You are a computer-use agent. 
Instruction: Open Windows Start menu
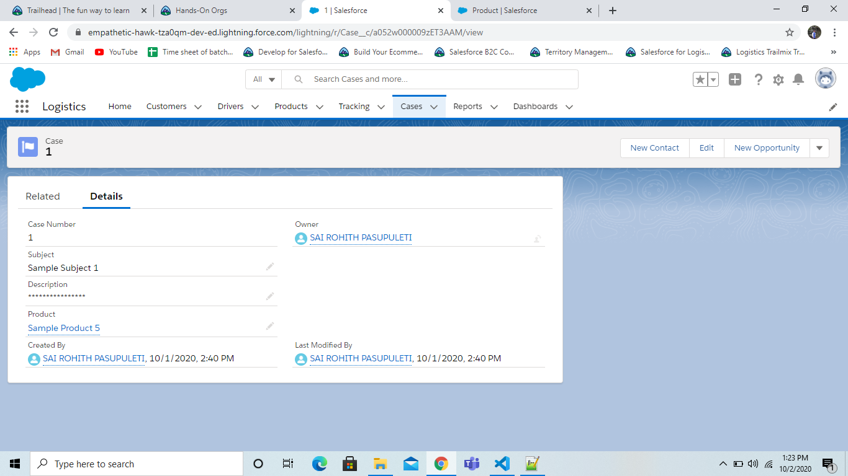coord(15,464)
